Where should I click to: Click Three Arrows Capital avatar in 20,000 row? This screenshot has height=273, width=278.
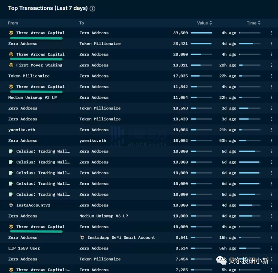tap(11, 54)
